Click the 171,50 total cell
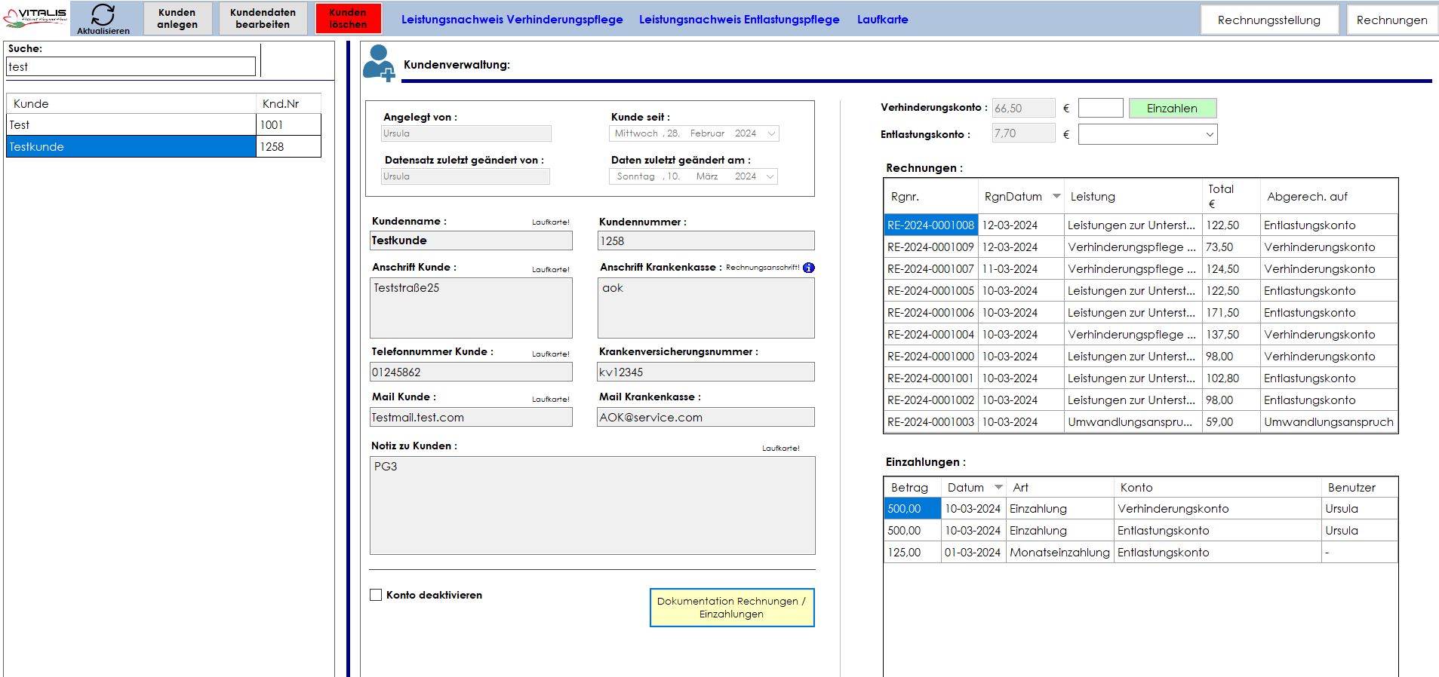 (x=1231, y=313)
